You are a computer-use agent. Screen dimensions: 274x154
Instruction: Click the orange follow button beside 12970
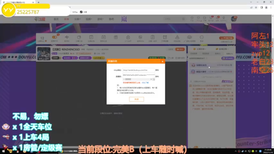coord(180,49)
